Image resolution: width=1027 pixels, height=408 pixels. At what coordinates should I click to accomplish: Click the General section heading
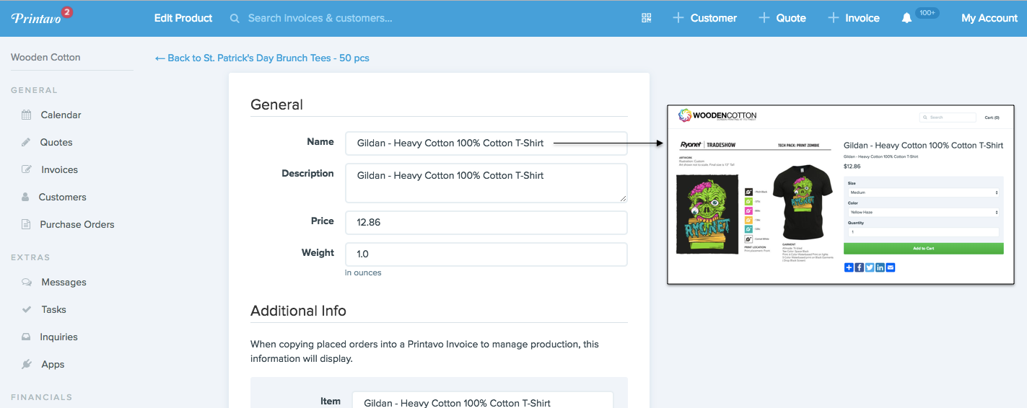point(276,105)
